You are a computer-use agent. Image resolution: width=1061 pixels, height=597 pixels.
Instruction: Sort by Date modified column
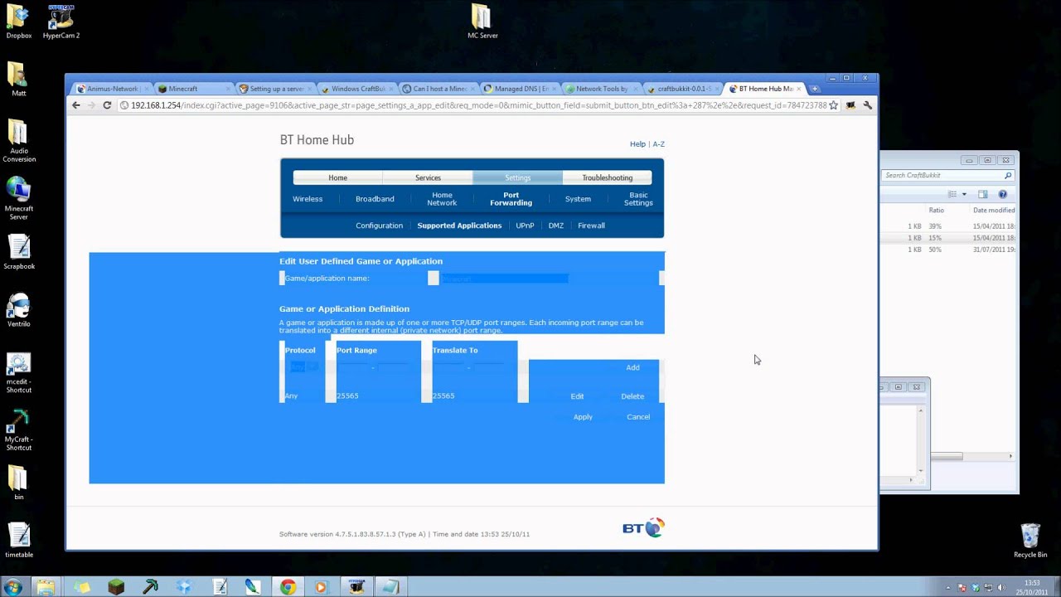coord(993,211)
